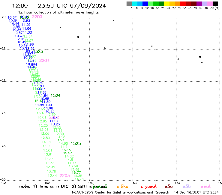Click the yellow legend color swatch

pyautogui.click(x=167, y=4)
